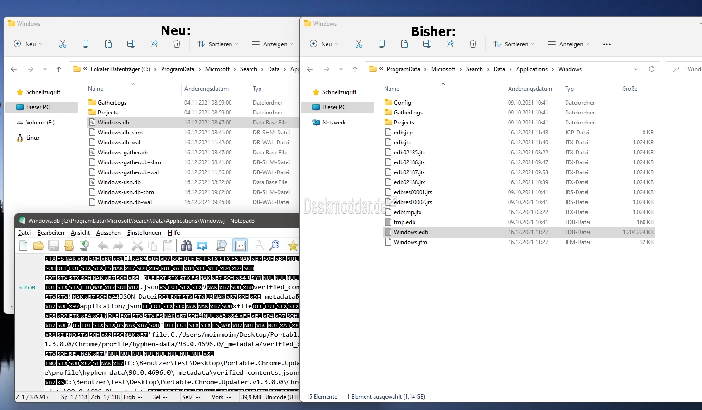
Task: Sort by Änderungsdatum column in left Explorer
Action: point(206,89)
